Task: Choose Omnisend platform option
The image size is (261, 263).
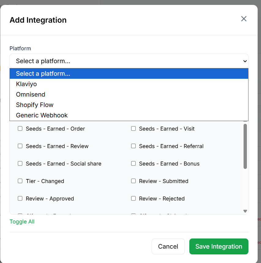Action: [31, 94]
